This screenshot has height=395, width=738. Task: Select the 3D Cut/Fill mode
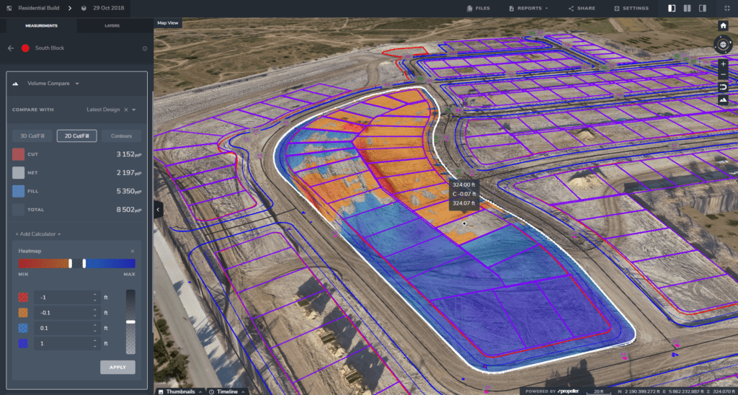(x=33, y=136)
